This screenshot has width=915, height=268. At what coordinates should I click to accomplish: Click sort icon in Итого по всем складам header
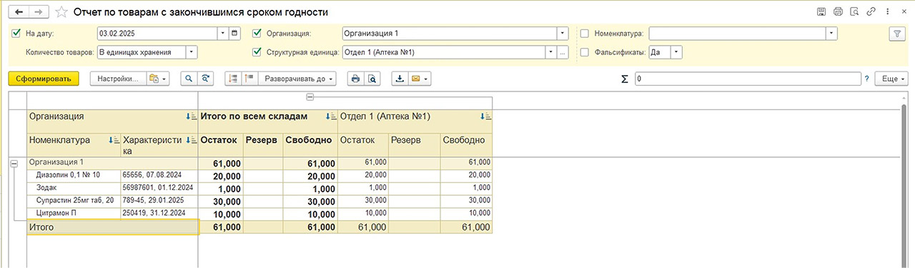[x=331, y=116]
